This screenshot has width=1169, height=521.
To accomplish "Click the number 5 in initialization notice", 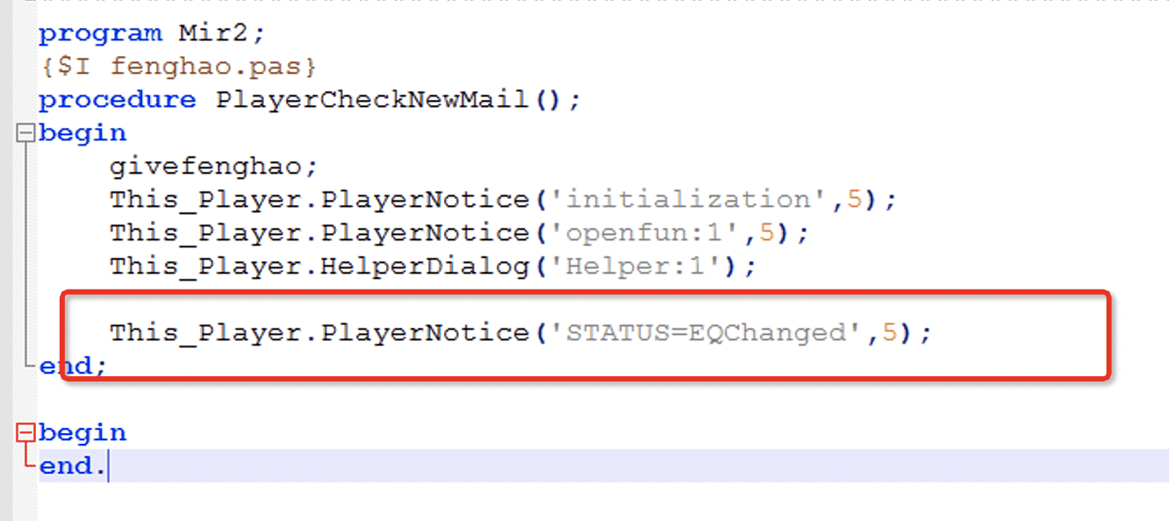I will point(855,200).
